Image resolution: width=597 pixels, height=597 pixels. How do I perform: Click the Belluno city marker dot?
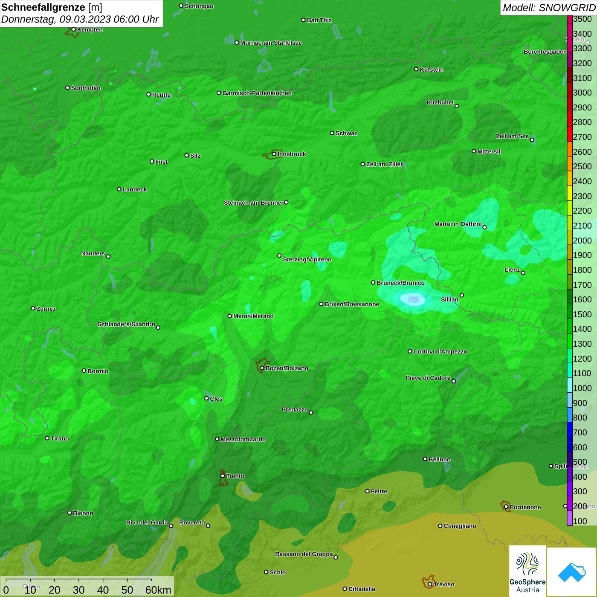click(425, 459)
